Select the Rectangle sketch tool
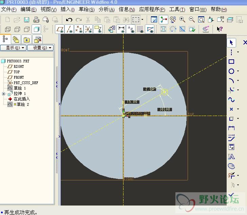Image resolution: width=247 pixels, height=215 pixels. (231, 61)
